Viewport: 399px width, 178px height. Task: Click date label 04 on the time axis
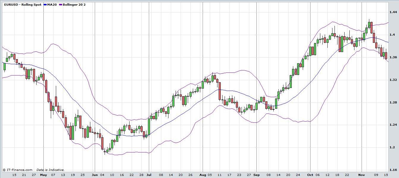pos(102,175)
